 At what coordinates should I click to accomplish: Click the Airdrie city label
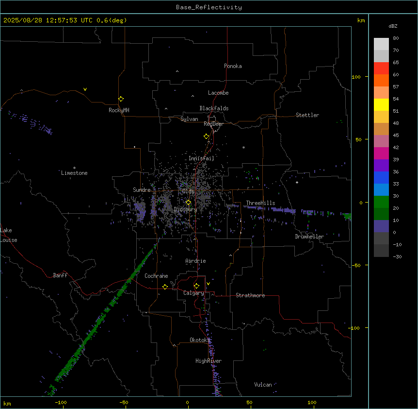pos(196,261)
